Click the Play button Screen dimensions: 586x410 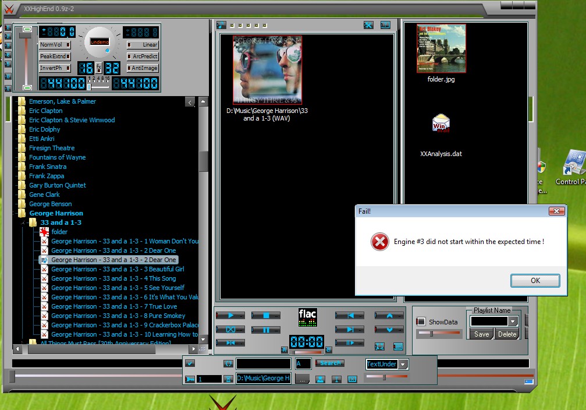[x=230, y=316]
